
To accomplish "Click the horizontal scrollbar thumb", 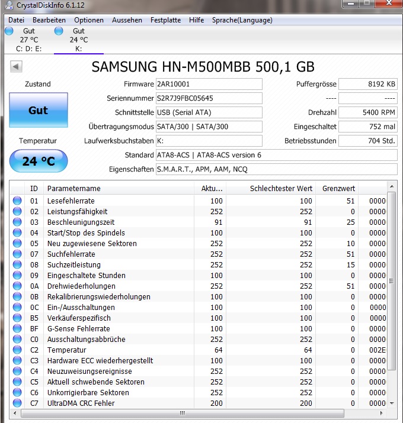I will coord(183,413).
